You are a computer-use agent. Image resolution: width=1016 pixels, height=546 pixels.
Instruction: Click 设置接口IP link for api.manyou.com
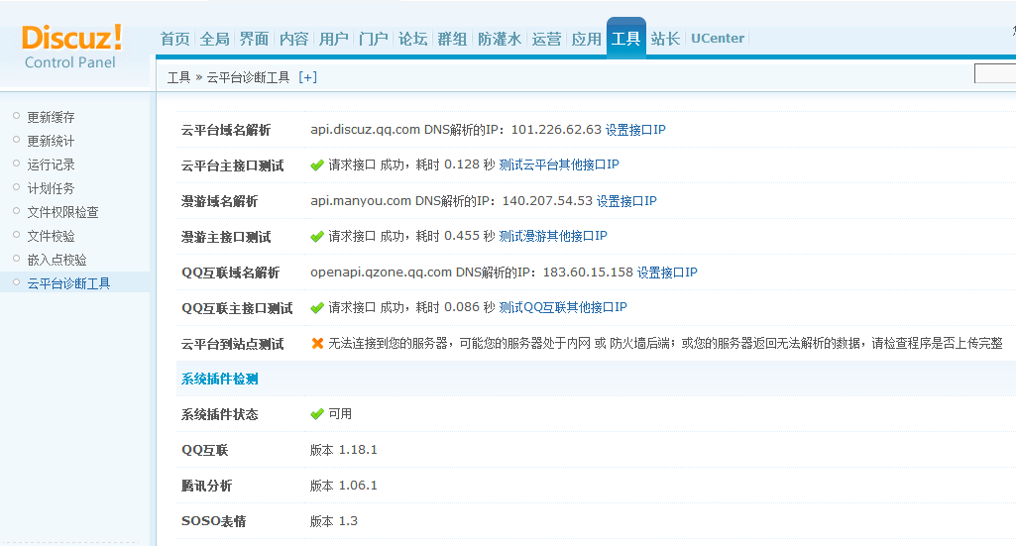(626, 201)
